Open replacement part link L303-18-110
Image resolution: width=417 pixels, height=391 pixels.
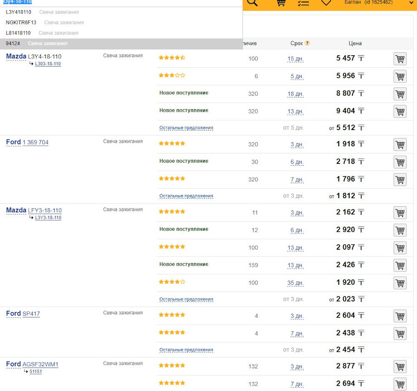pyautogui.click(x=48, y=63)
